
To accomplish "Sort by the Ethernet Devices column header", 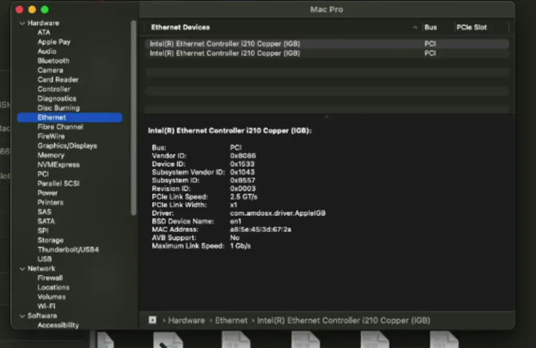I will click(x=180, y=27).
